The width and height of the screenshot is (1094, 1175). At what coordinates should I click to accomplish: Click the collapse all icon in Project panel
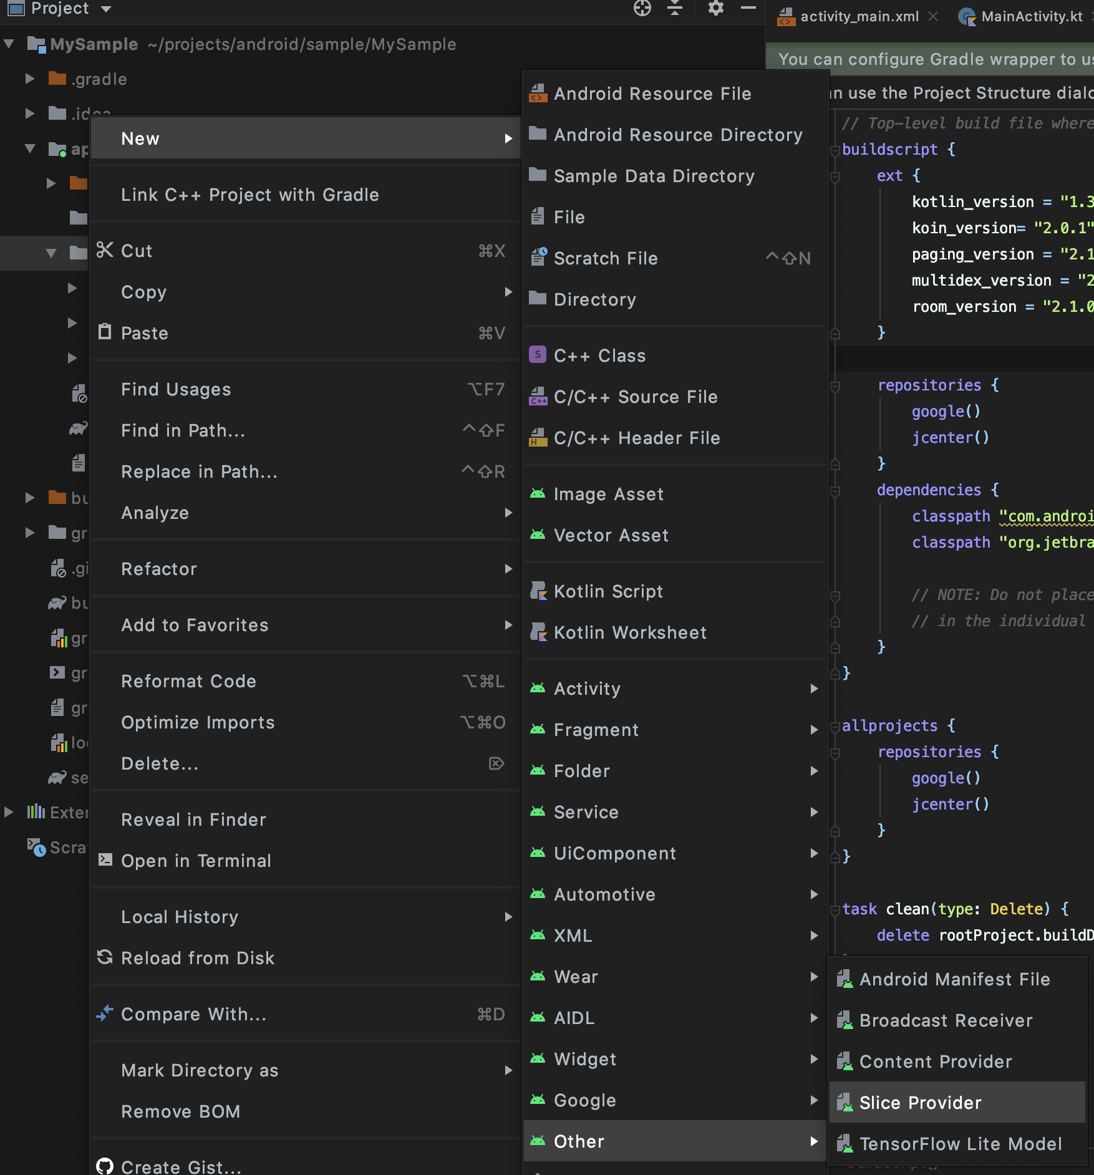pyautogui.click(x=675, y=8)
